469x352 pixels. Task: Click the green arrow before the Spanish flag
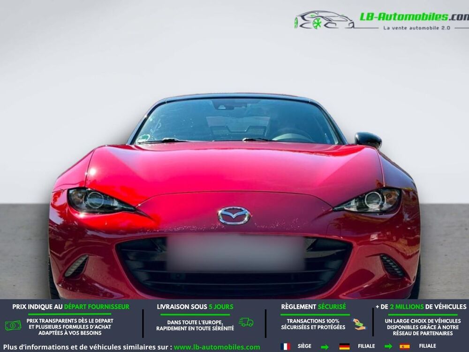click(388, 347)
